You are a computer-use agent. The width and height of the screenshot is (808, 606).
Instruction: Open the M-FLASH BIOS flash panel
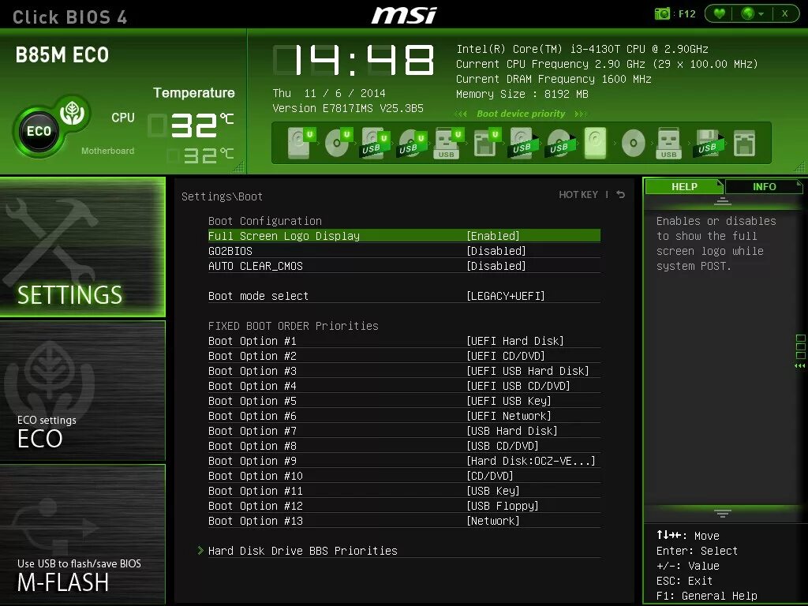pos(82,534)
